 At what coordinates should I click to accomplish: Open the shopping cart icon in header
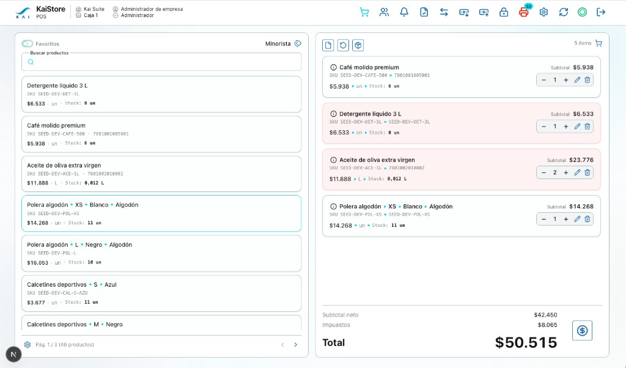coord(364,12)
